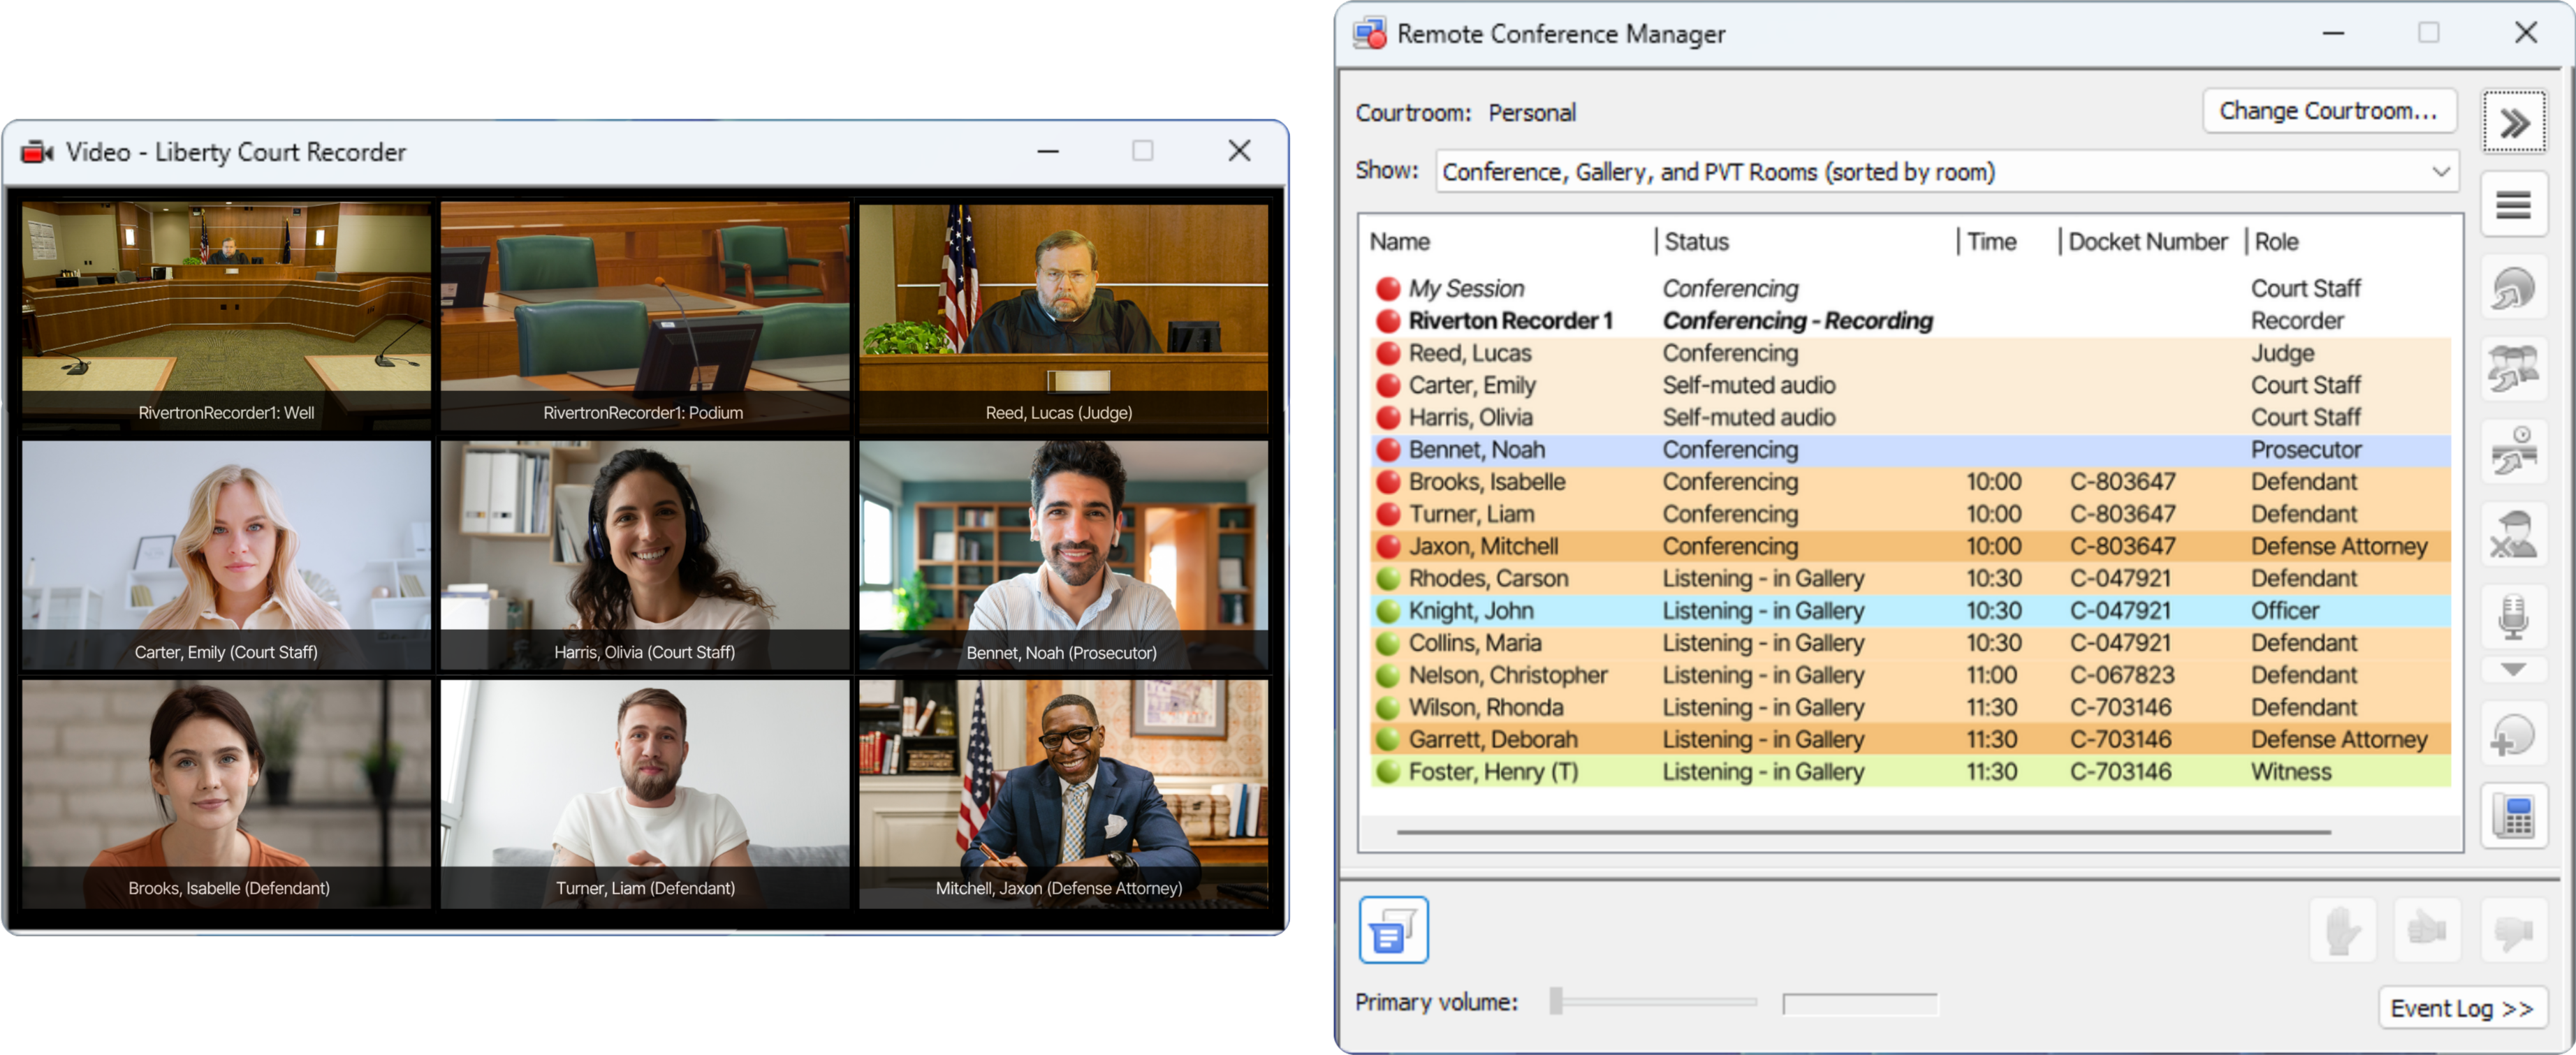
Task: Click the 11:00 time cell
Action: pos(1991,676)
